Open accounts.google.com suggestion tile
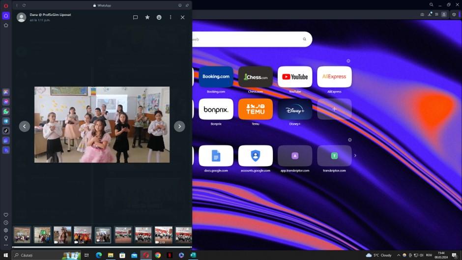The width and height of the screenshot is (462, 260). pyautogui.click(x=256, y=156)
